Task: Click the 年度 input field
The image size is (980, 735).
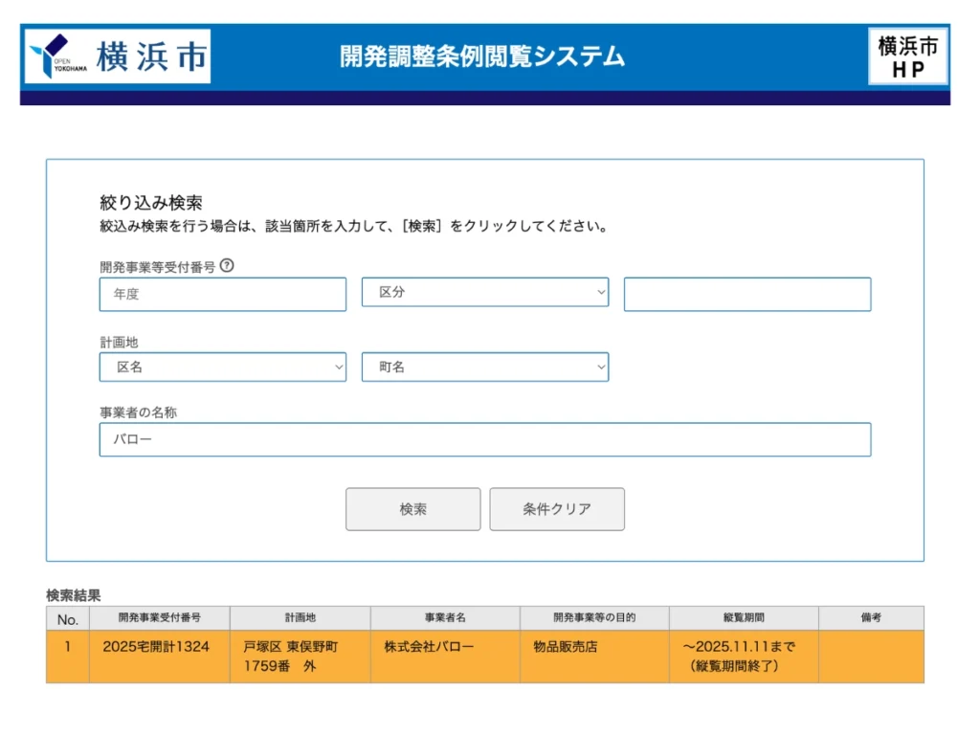Action: 222,294
